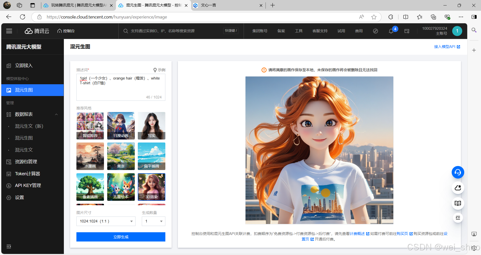Focus the resource search box in the console header

coord(173,31)
